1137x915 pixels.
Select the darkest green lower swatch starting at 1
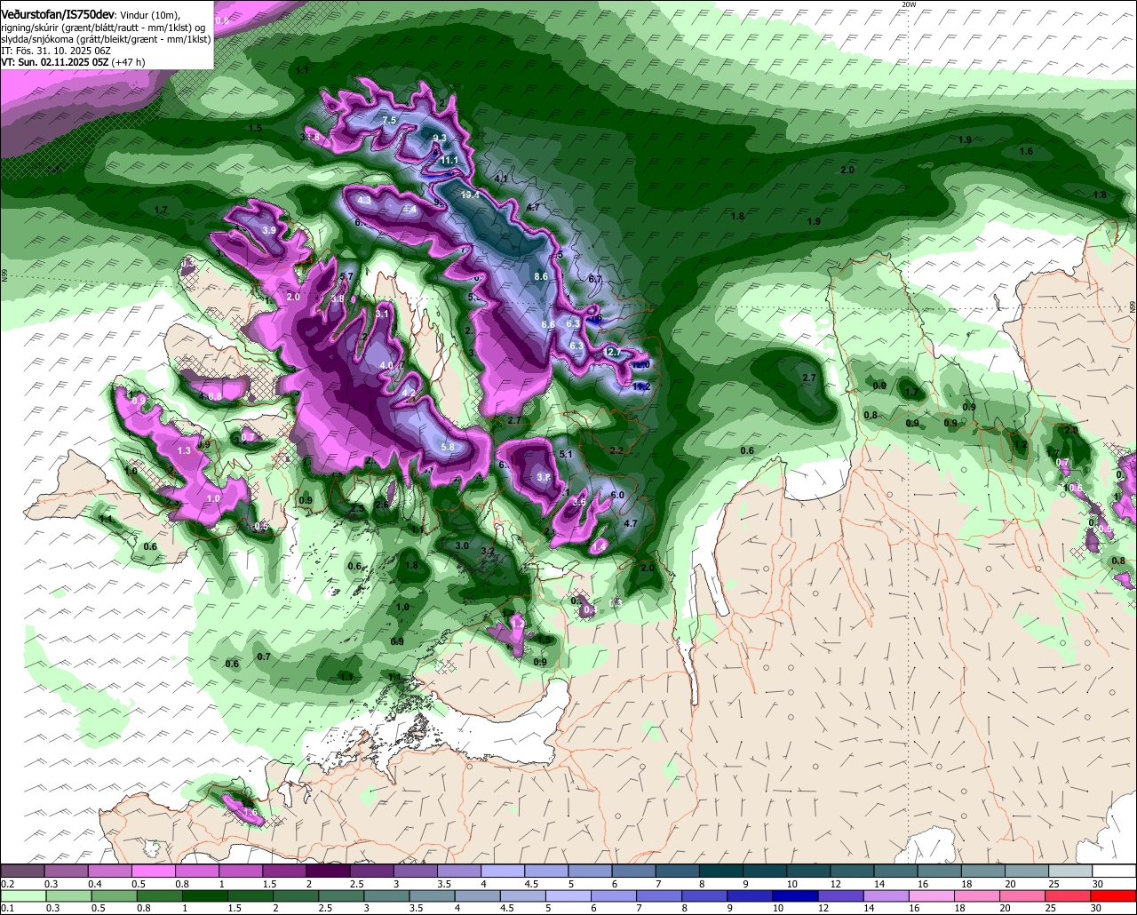[x=203, y=895]
